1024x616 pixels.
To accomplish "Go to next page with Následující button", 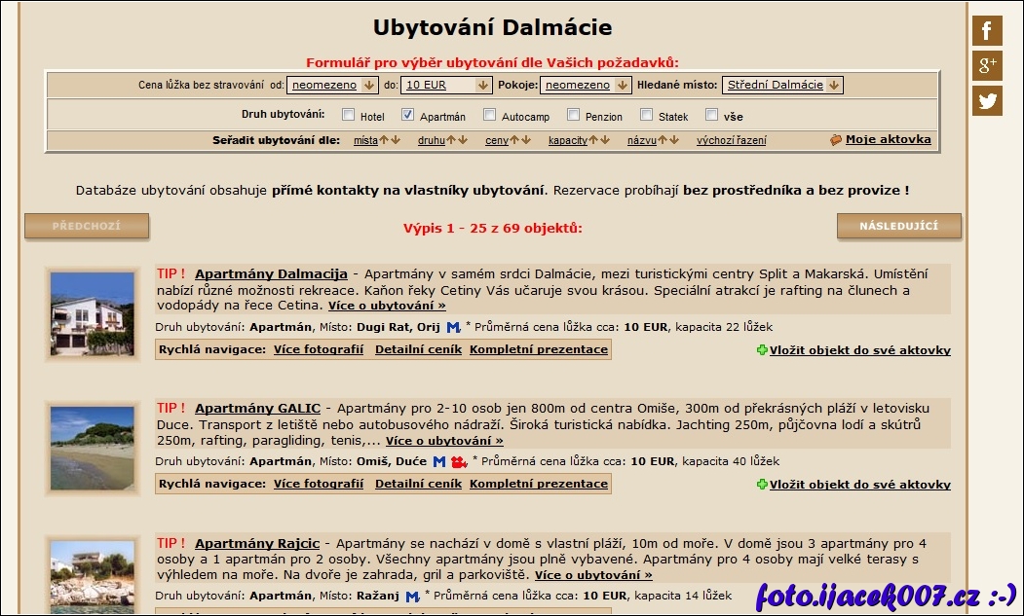I will [898, 226].
